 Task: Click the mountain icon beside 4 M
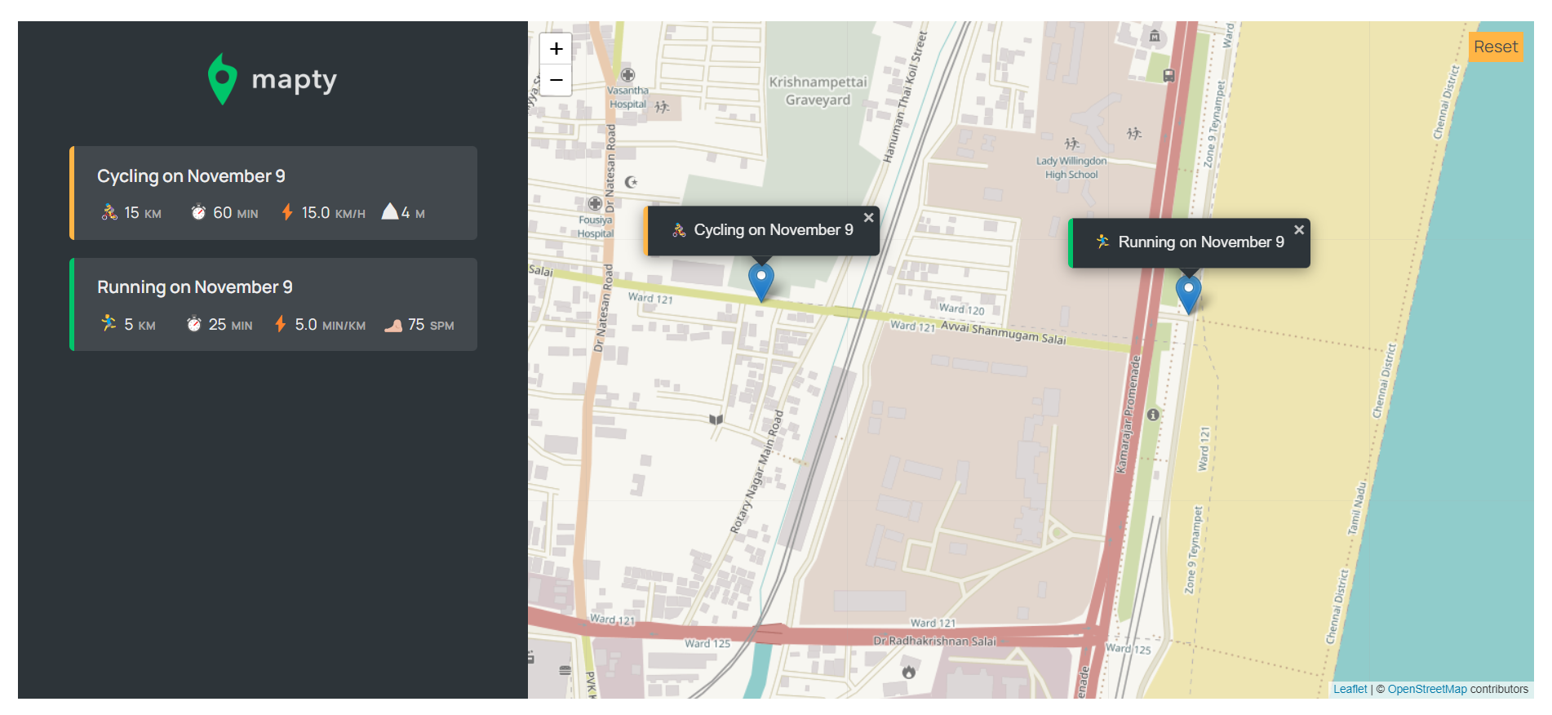tap(390, 212)
